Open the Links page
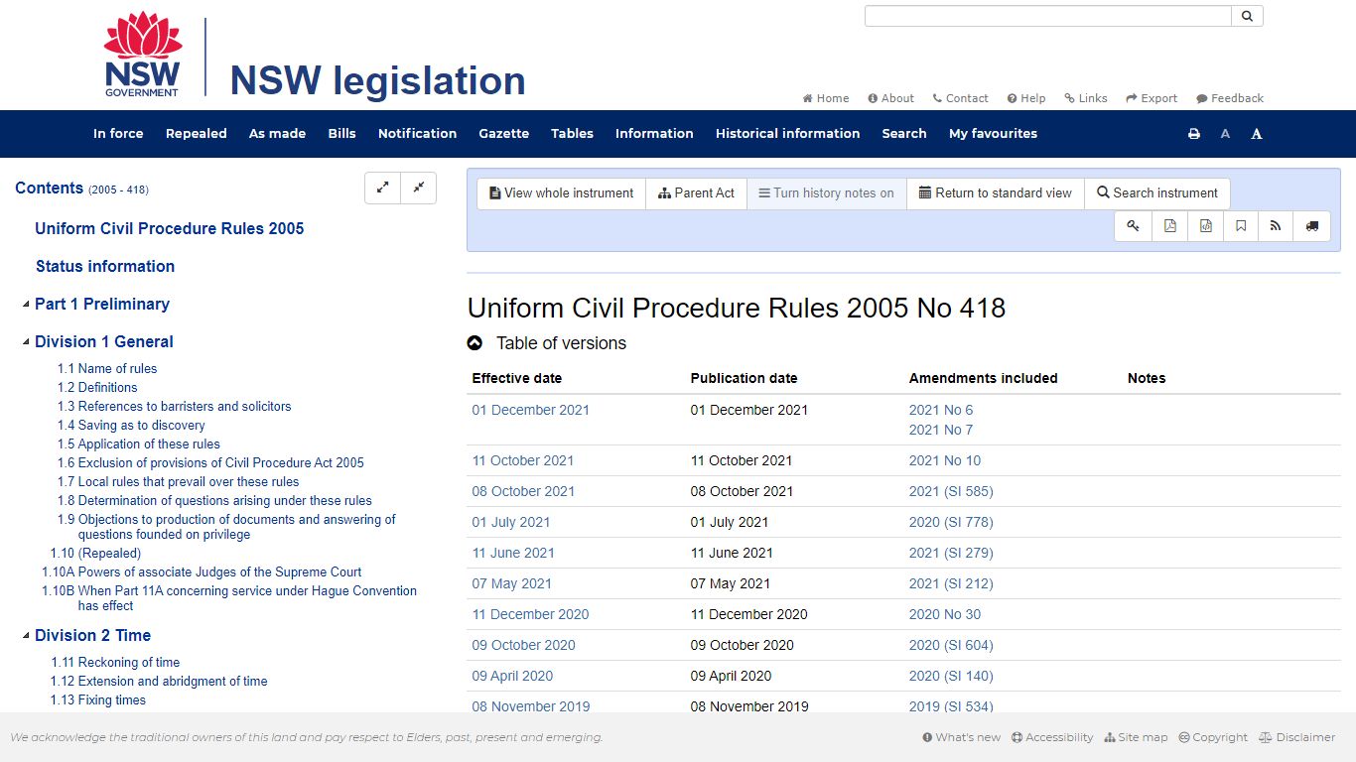Image resolution: width=1356 pixels, height=762 pixels. pos(1086,98)
